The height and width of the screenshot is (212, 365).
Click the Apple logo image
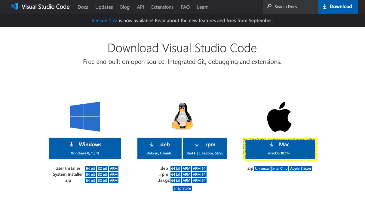click(280, 117)
